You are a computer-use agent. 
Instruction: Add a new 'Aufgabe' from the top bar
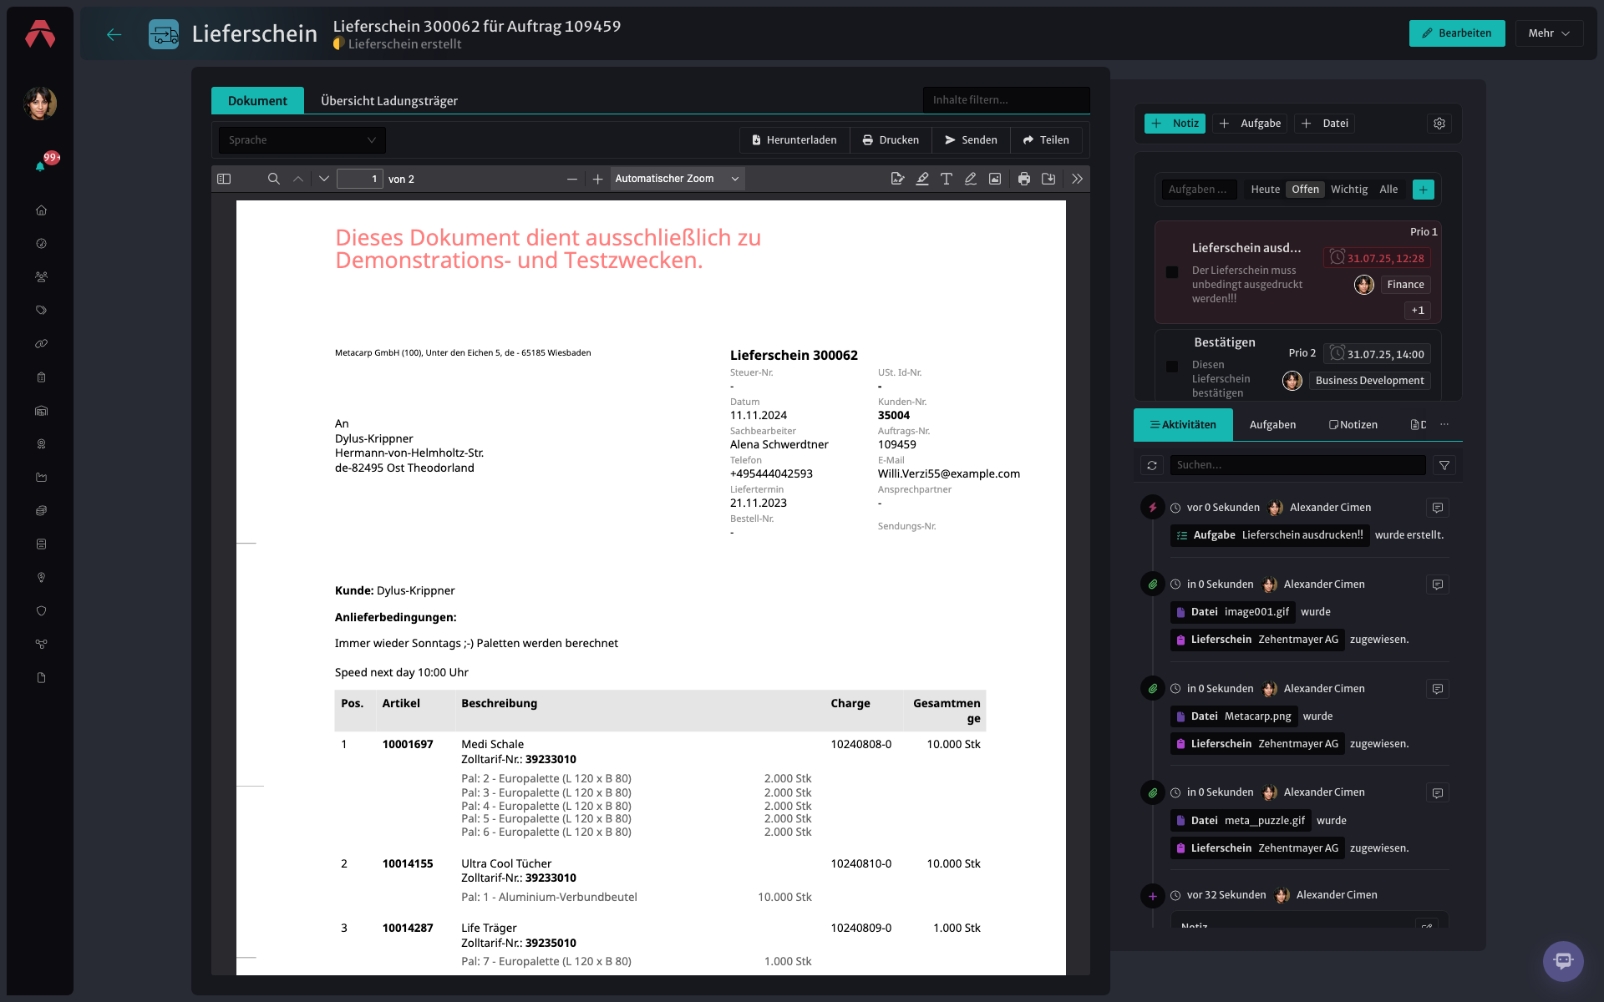1250,124
